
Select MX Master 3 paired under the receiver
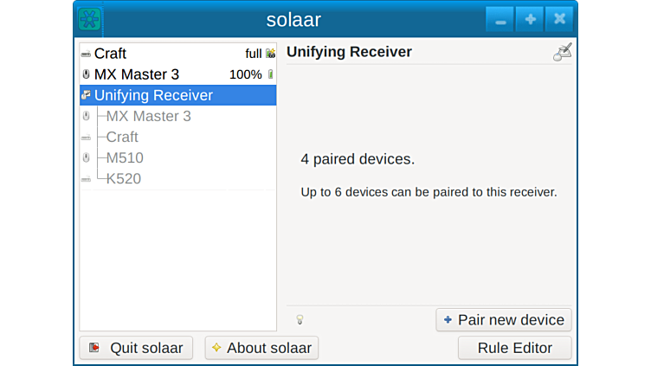[x=148, y=116]
